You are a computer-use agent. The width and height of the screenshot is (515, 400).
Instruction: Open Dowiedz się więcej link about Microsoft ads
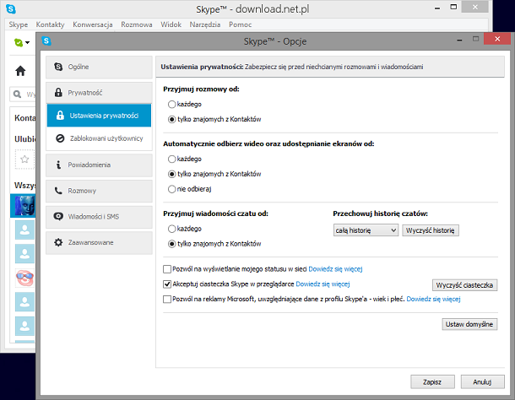434,300
